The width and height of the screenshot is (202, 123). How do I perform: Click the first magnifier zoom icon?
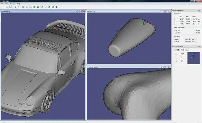pos(23,7)
